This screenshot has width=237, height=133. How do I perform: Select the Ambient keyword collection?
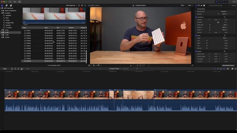point(8,16)
